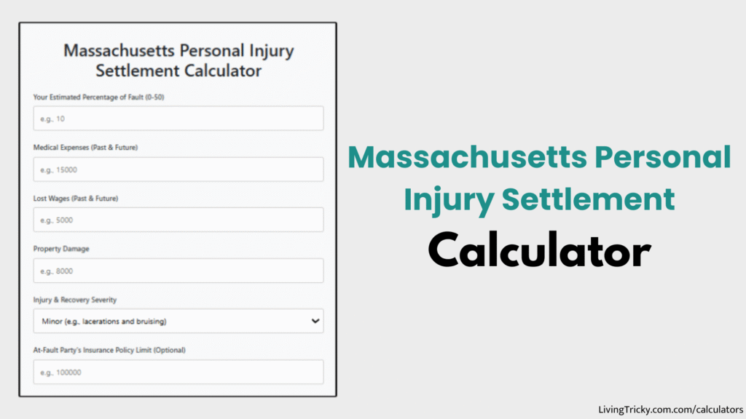The image size is (746, 419).
Task: Click the Estimated Percentage of Fault input field
Action: pyautogui.click(x=178, y=118)
